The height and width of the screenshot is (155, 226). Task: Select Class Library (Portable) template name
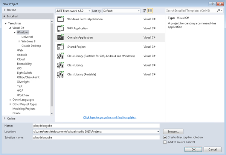(82, 74)
